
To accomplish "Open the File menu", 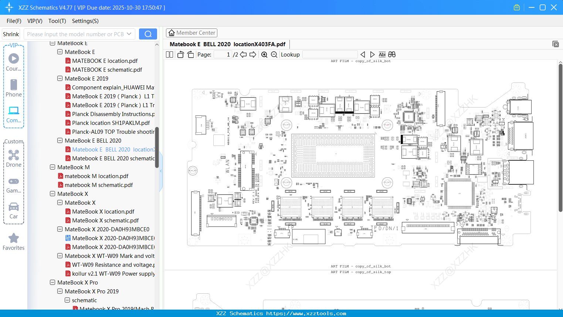I will (14, 21).
